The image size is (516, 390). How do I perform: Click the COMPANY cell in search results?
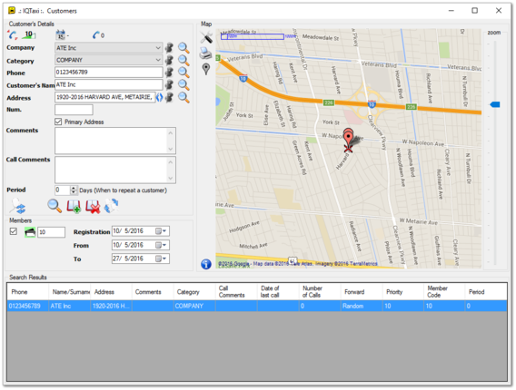tap(194, 307)
